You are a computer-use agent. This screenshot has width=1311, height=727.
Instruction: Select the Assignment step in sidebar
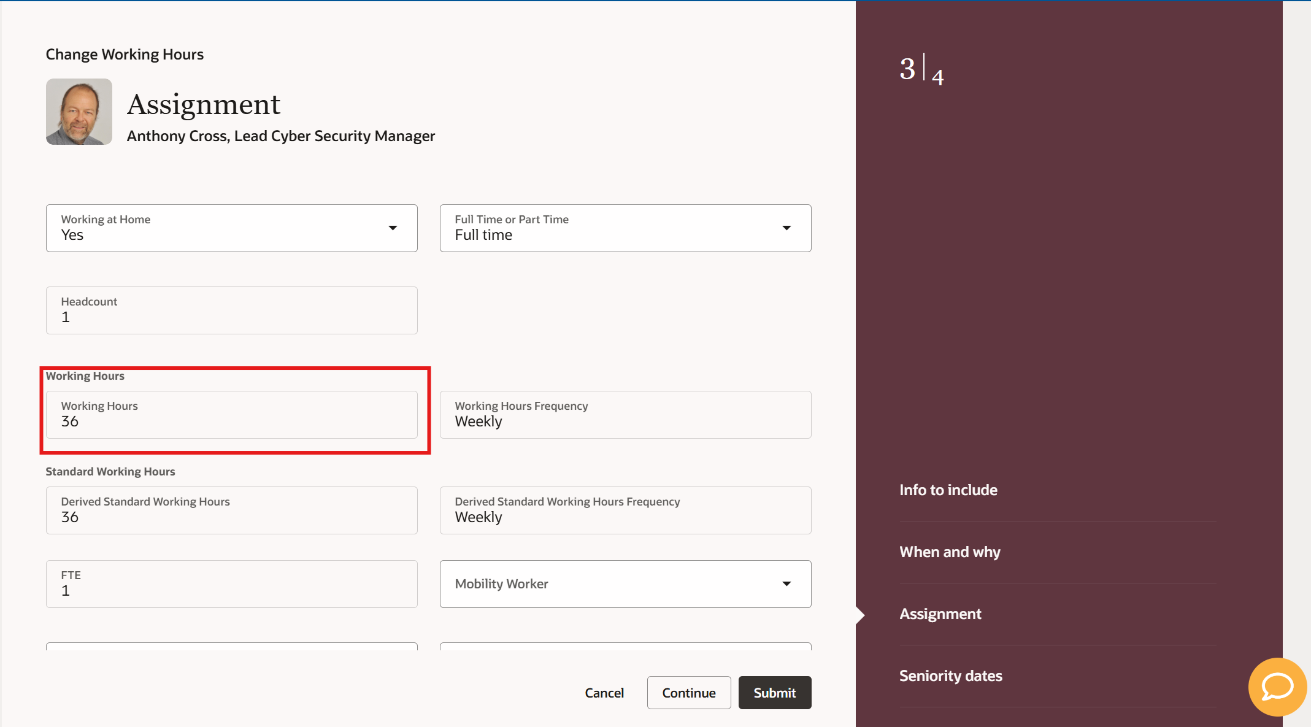940,614
